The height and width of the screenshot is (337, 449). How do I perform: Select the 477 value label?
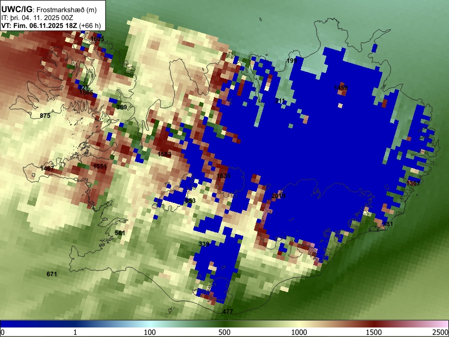(228, 312)
